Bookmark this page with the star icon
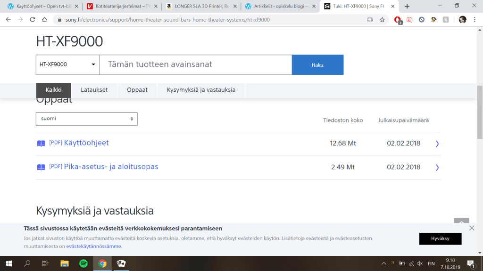The height and width of the screenshot is (271, 483). [382, 20]
